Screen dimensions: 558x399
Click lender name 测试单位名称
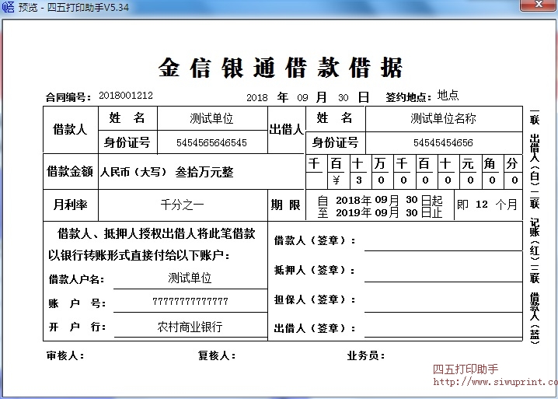pyautogui.click(x=443, y=118)
